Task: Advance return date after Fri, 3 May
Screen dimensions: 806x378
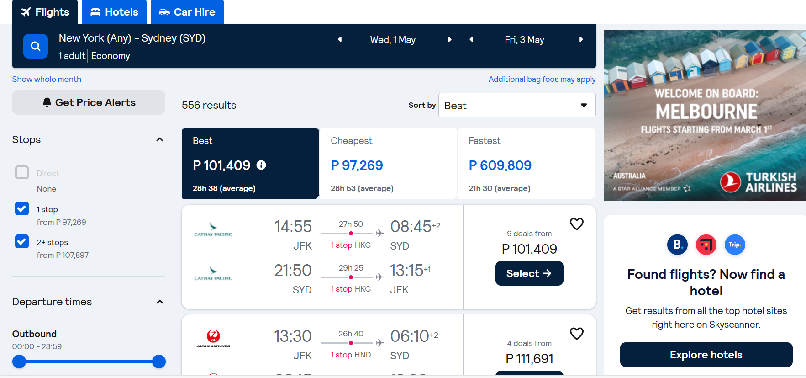Action: click(581, 40)
